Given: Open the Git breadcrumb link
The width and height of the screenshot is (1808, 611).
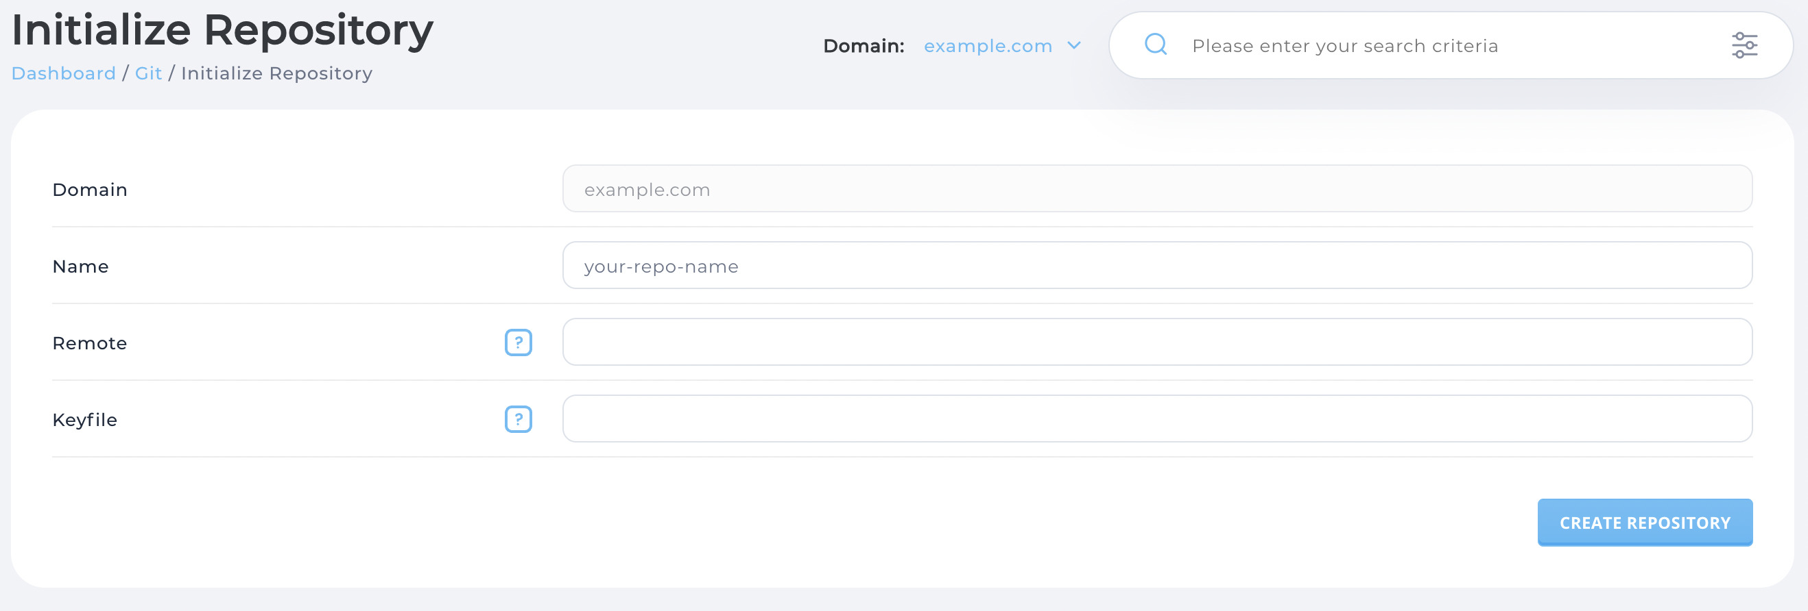Looking at the screenshot, I should tap(148, 73).
